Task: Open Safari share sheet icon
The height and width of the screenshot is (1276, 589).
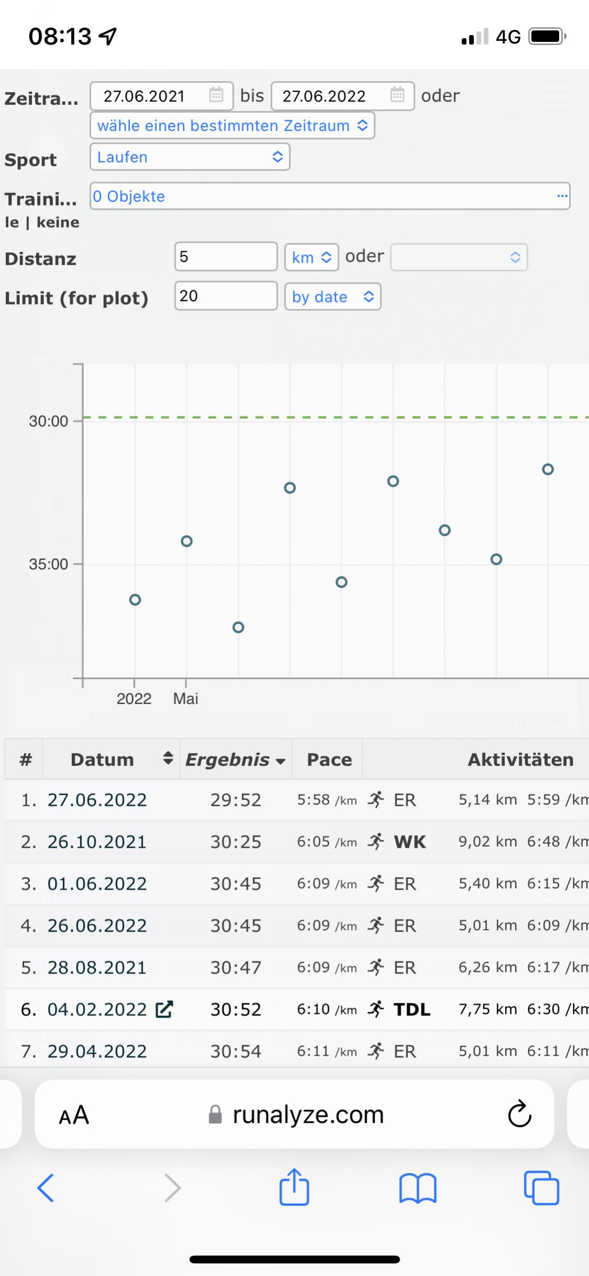Action: click(x=294, y=1187)
